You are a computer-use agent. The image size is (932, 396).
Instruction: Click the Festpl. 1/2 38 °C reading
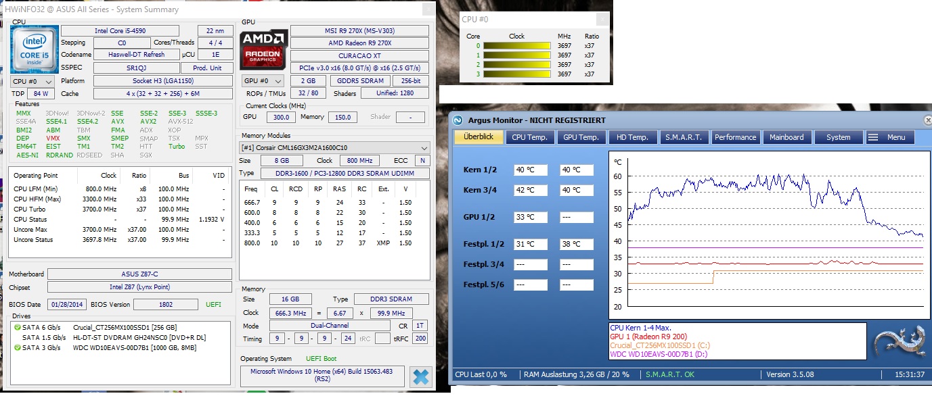click(577, 245)
